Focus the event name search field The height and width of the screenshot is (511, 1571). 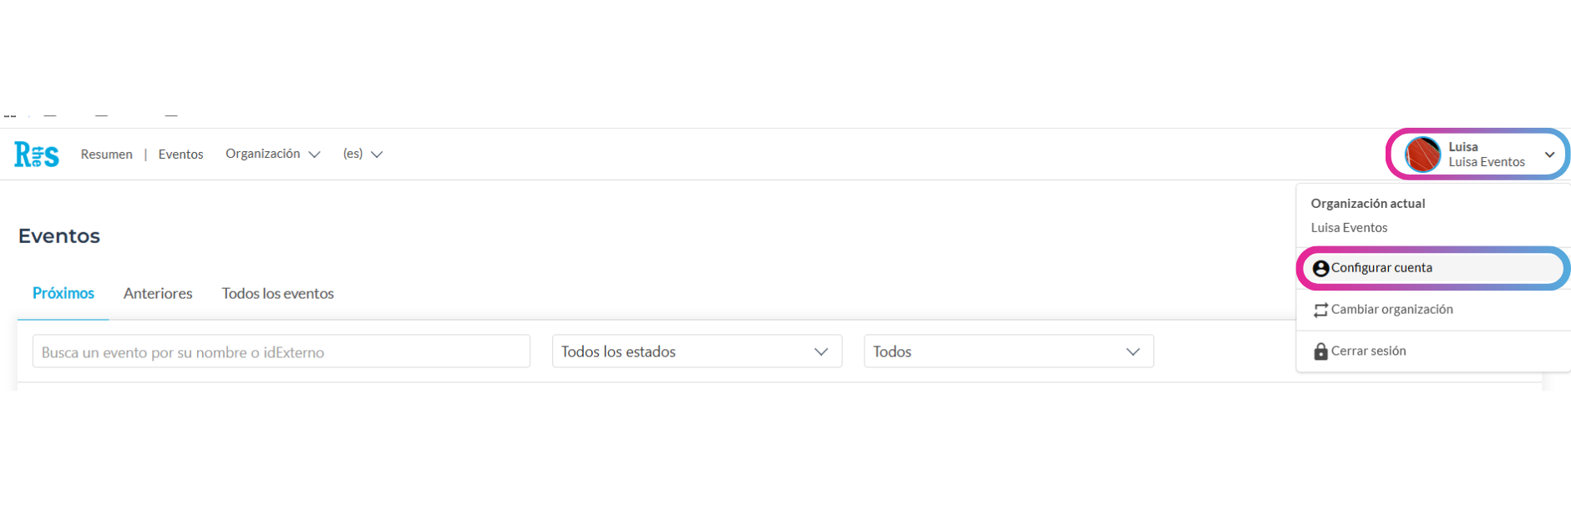(281, 352)
